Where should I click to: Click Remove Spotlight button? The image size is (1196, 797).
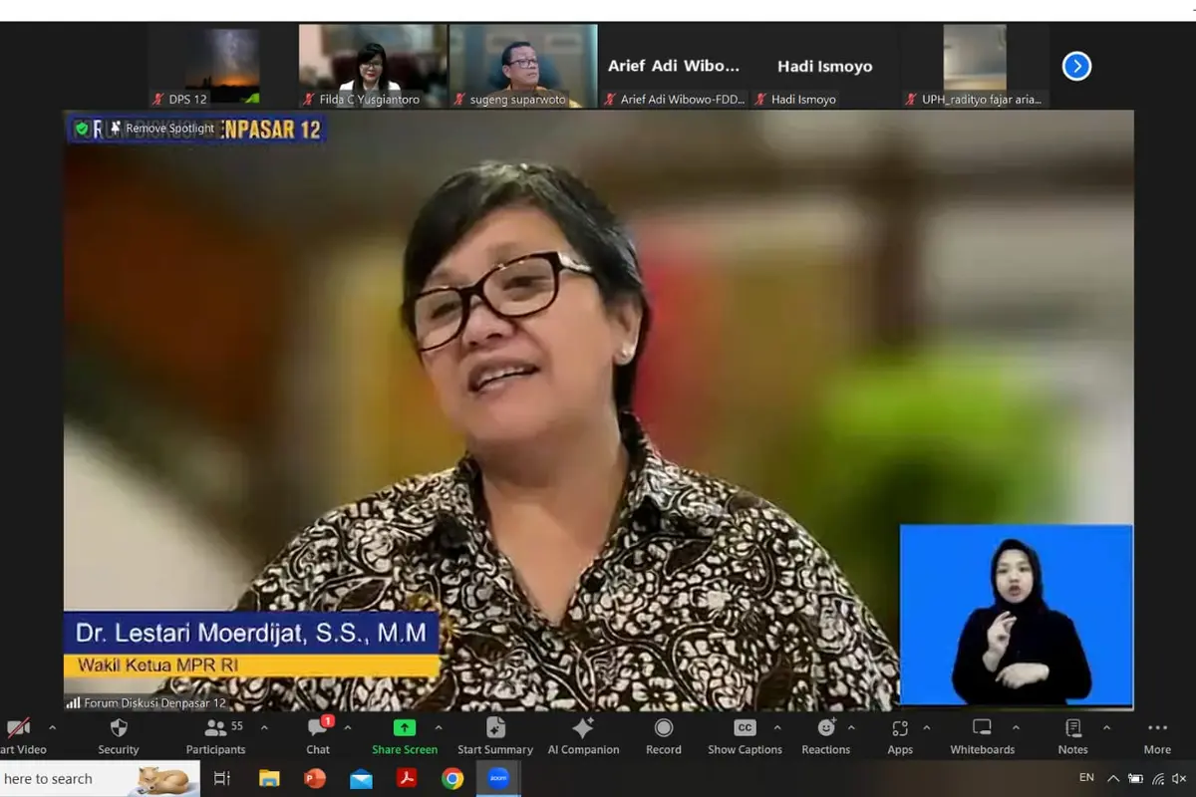click(x=161, y=129)
